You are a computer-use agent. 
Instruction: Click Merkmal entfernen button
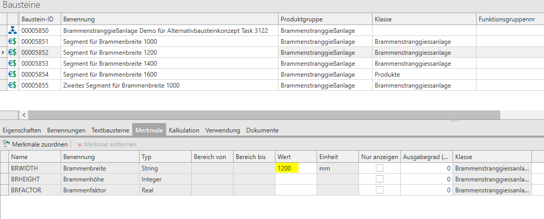(x=105, y=144)
